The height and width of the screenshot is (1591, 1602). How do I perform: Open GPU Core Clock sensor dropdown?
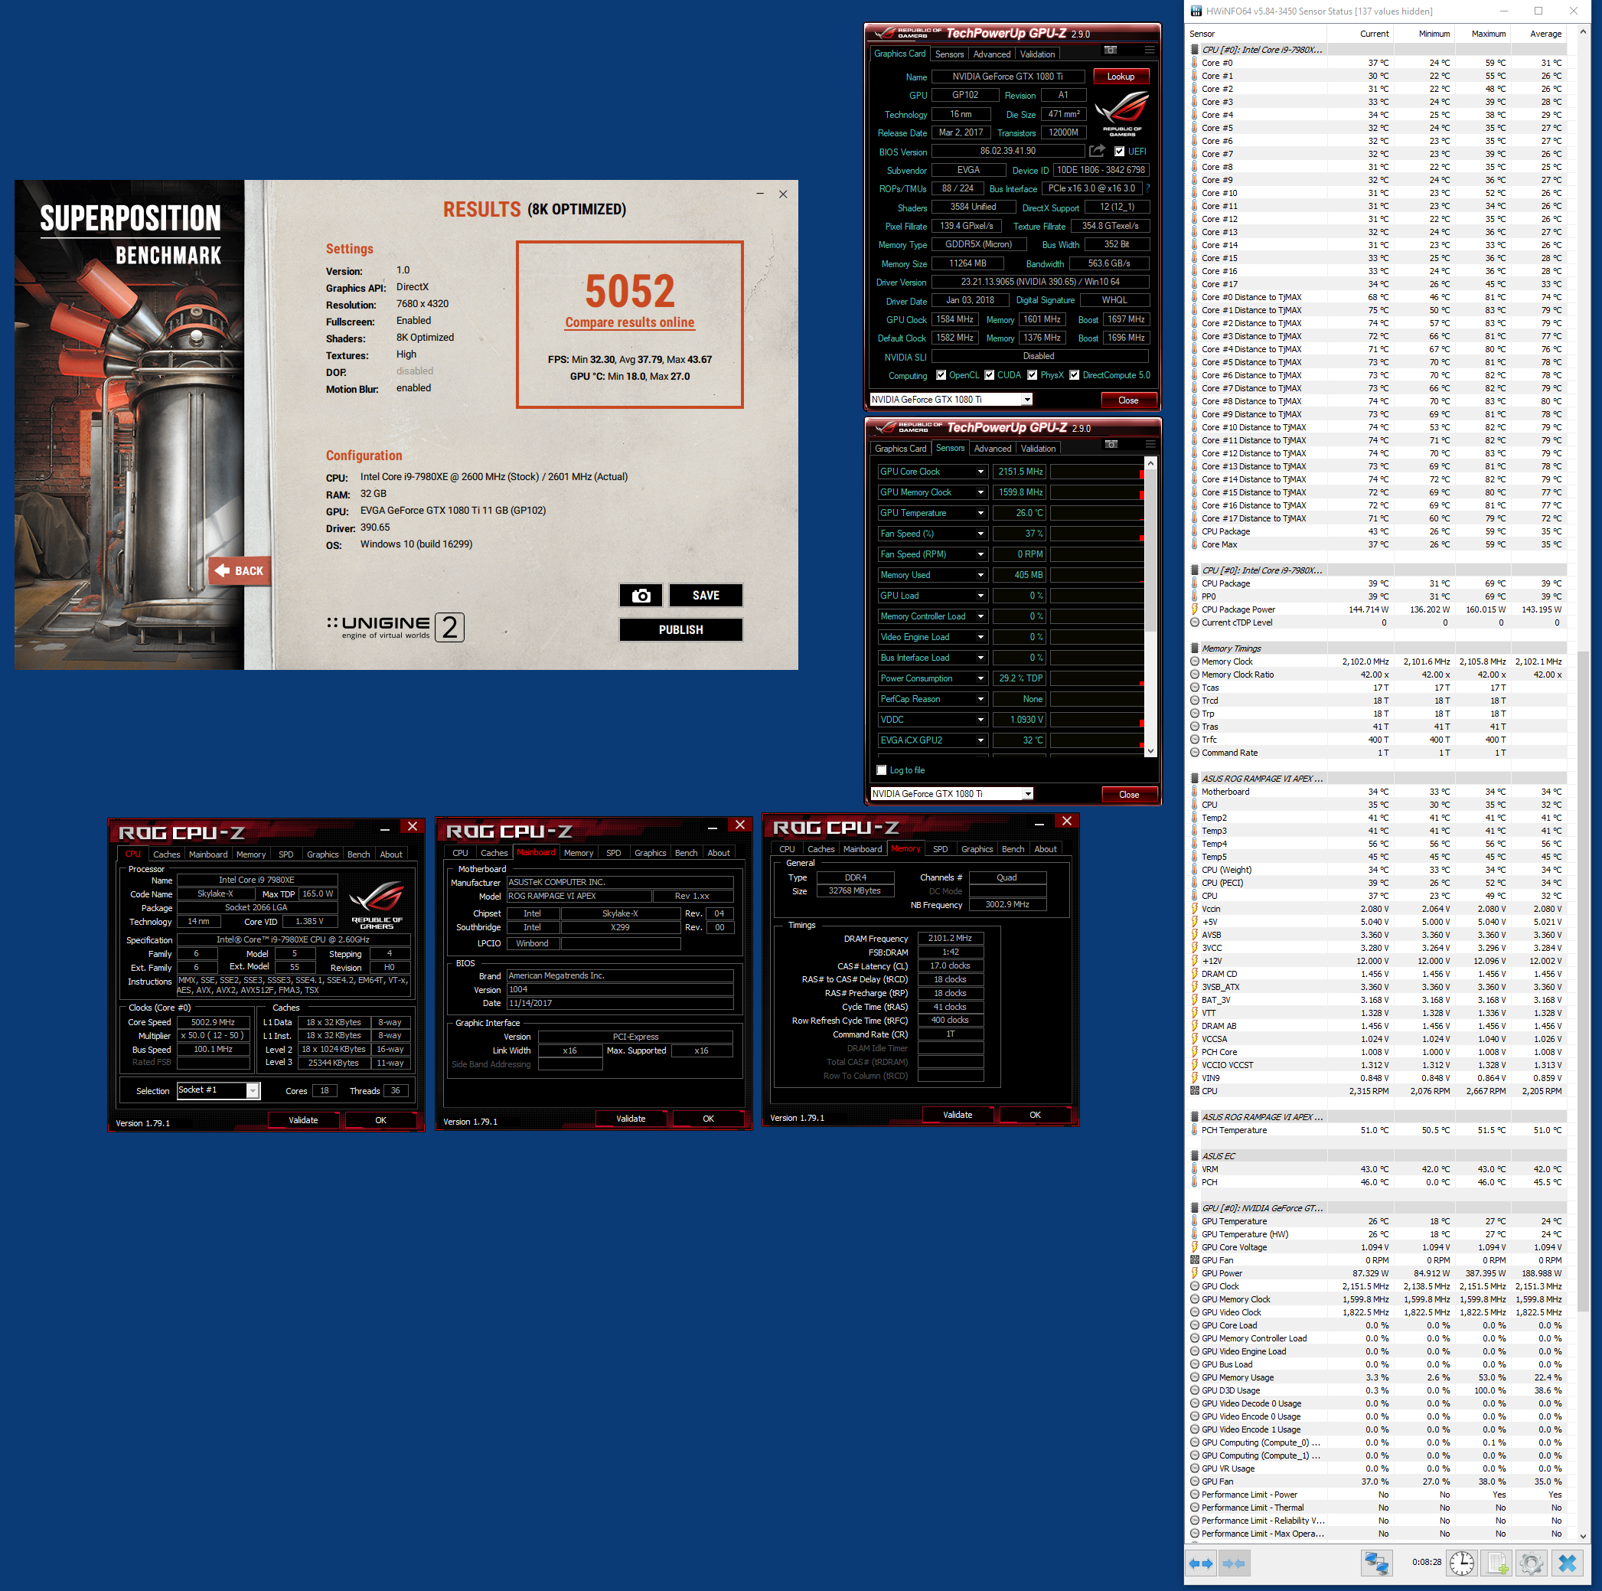click(x=980, y=471)
